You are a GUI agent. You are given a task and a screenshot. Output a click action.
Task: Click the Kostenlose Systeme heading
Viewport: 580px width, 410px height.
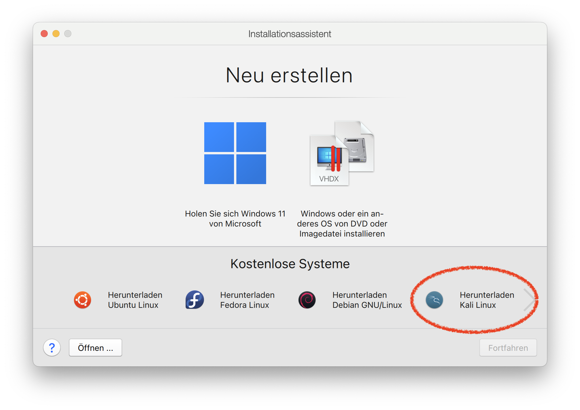[x=290, y=264]
